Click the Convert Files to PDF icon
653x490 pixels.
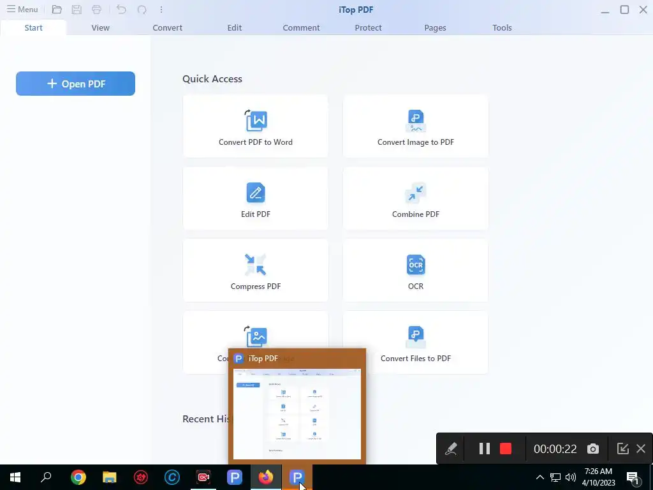click(x=416, y=337)
